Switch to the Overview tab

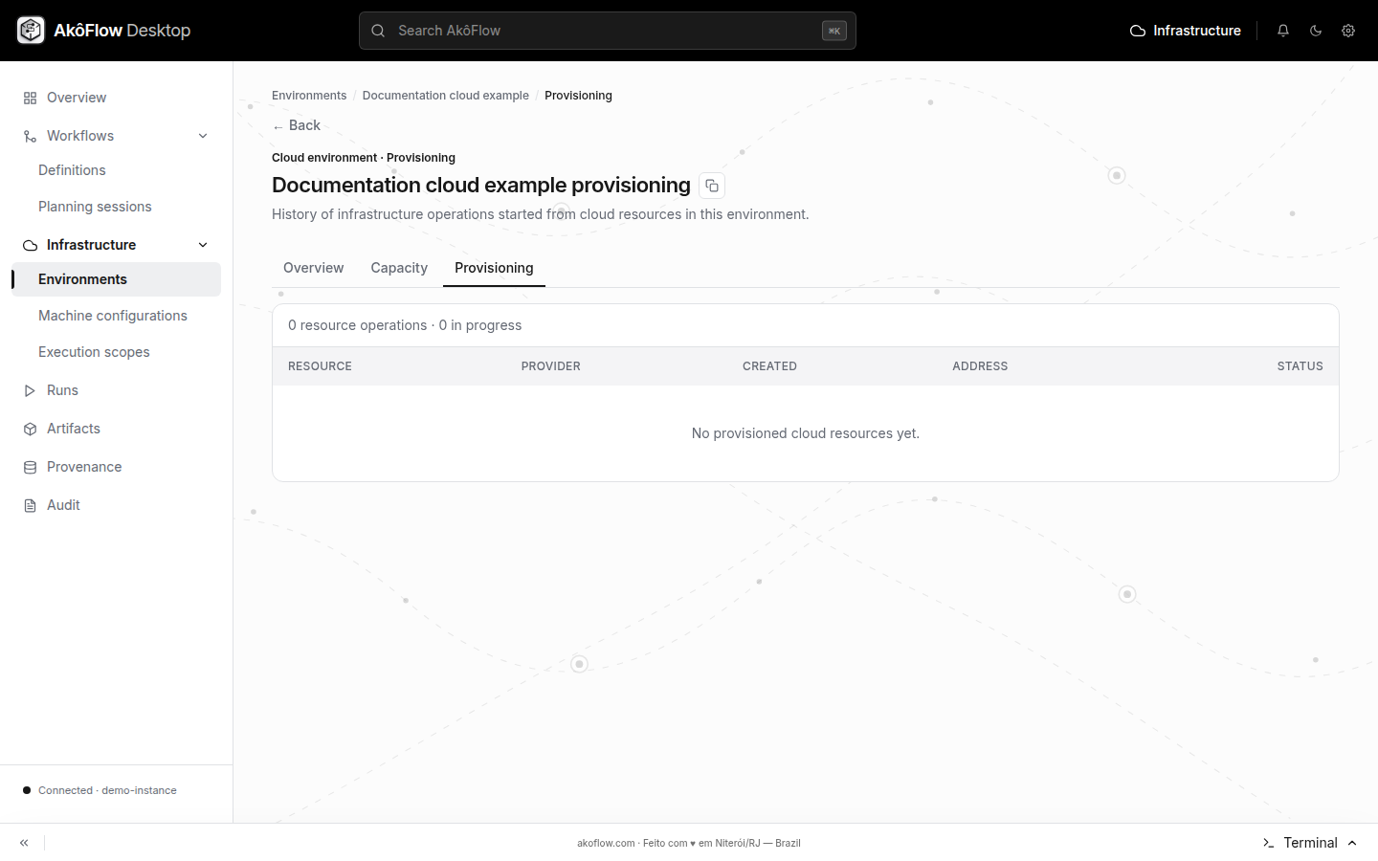pos(314,268)
